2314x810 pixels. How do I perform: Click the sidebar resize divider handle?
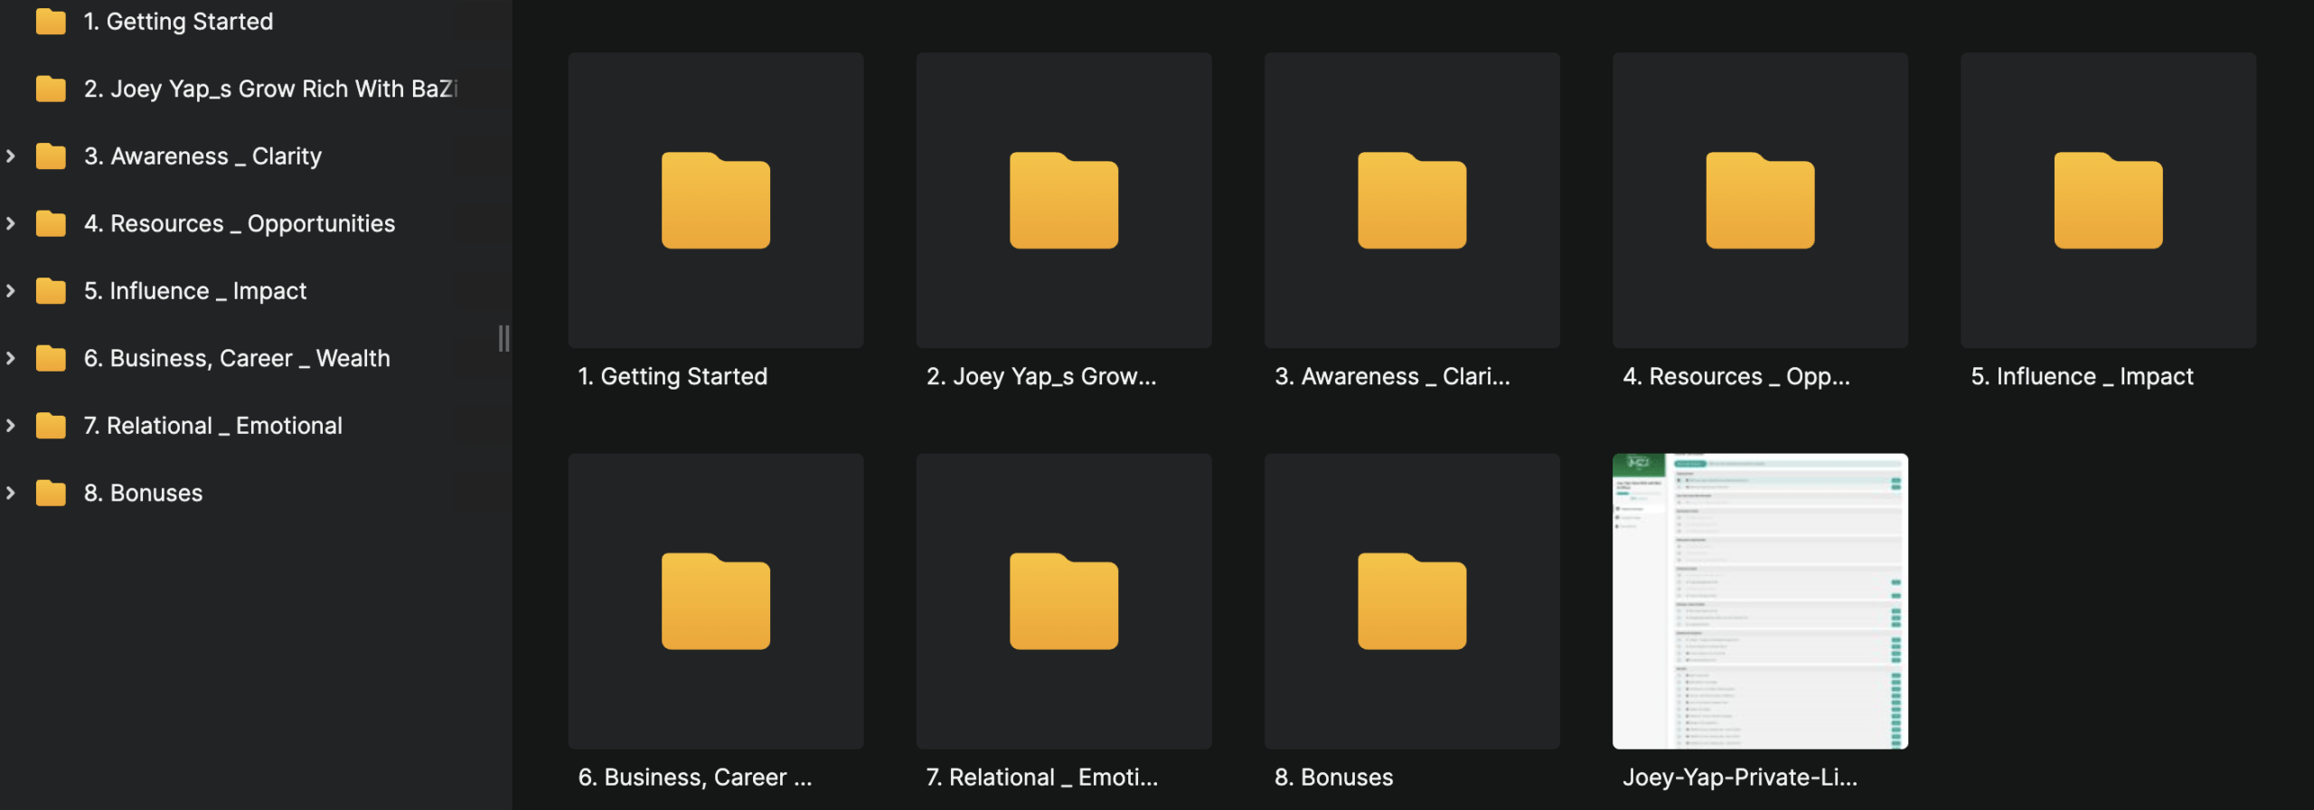click(x=503, y=338)
